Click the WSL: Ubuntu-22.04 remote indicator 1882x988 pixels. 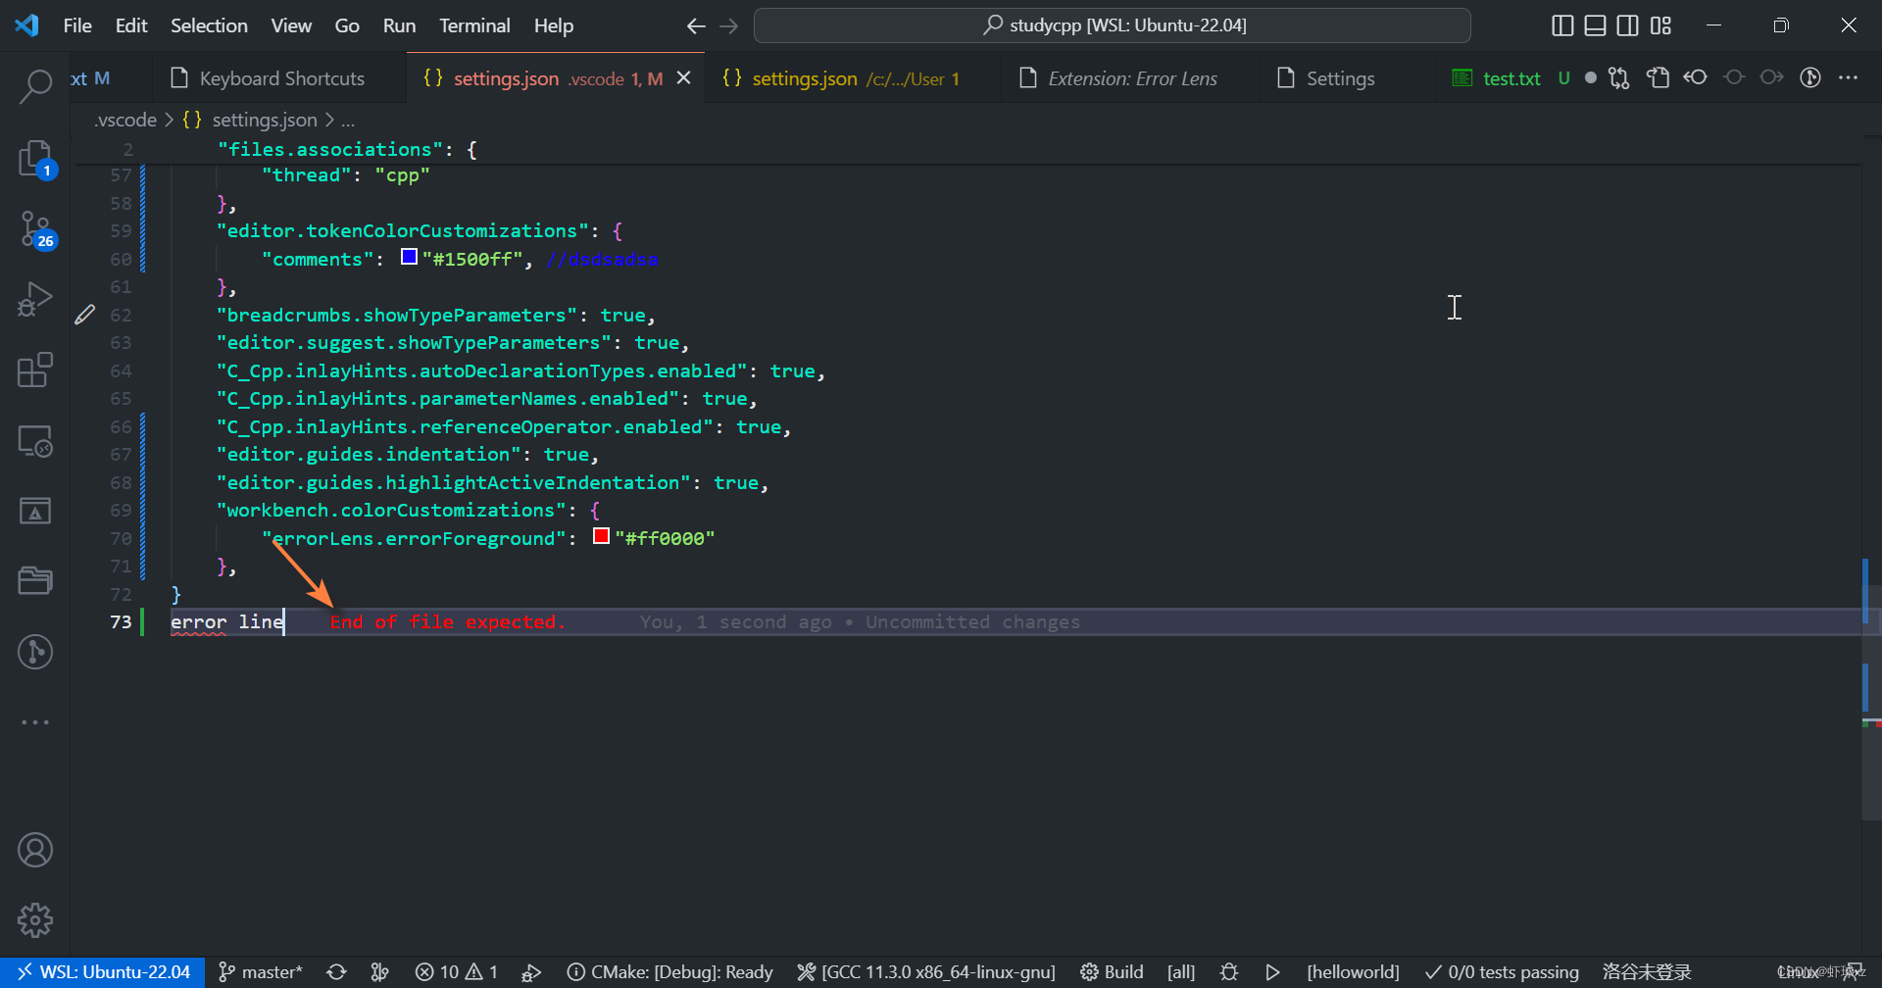click(x=103, y=972)
